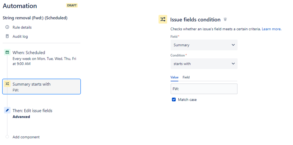
Task: Open the Audit log
Action: tap(20, 36)
